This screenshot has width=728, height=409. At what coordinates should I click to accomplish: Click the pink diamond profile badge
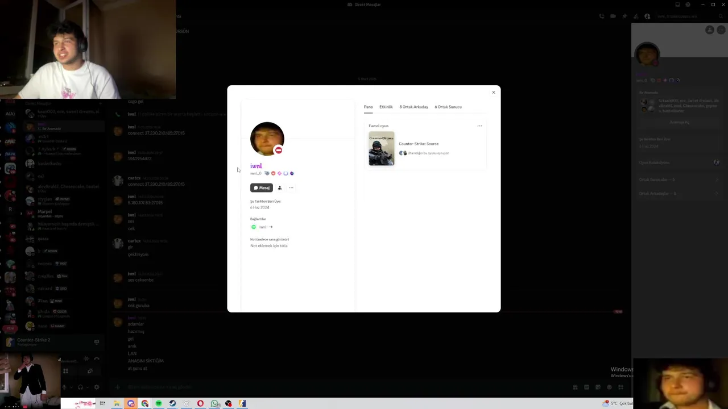point(279,173)
